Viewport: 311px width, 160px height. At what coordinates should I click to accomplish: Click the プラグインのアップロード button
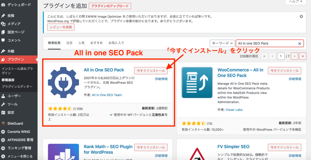(110, 6)
